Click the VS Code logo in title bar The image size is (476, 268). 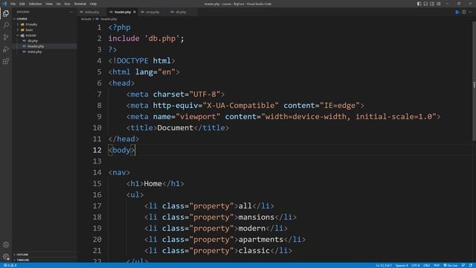point(4,4)
